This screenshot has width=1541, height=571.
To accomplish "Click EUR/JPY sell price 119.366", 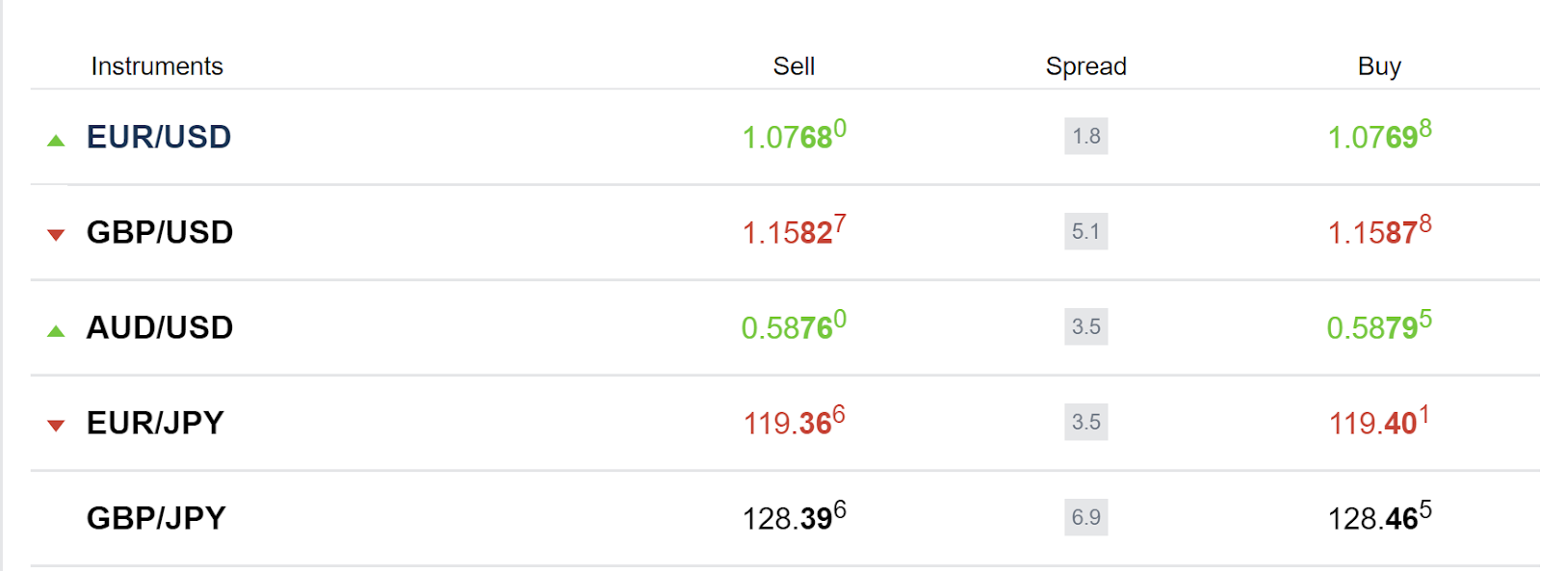I will (794, 422).
